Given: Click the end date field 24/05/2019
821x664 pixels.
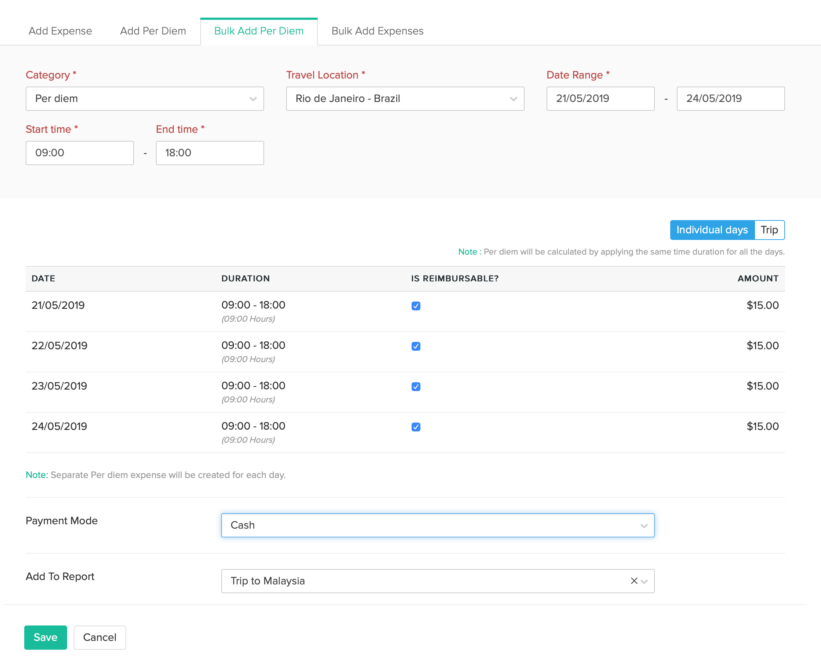Looking at the screenshot, I should pos(730,99).
